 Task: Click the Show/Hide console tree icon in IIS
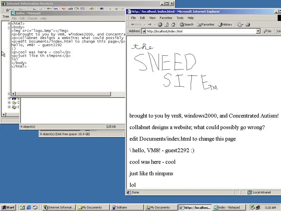coord(55,9)
